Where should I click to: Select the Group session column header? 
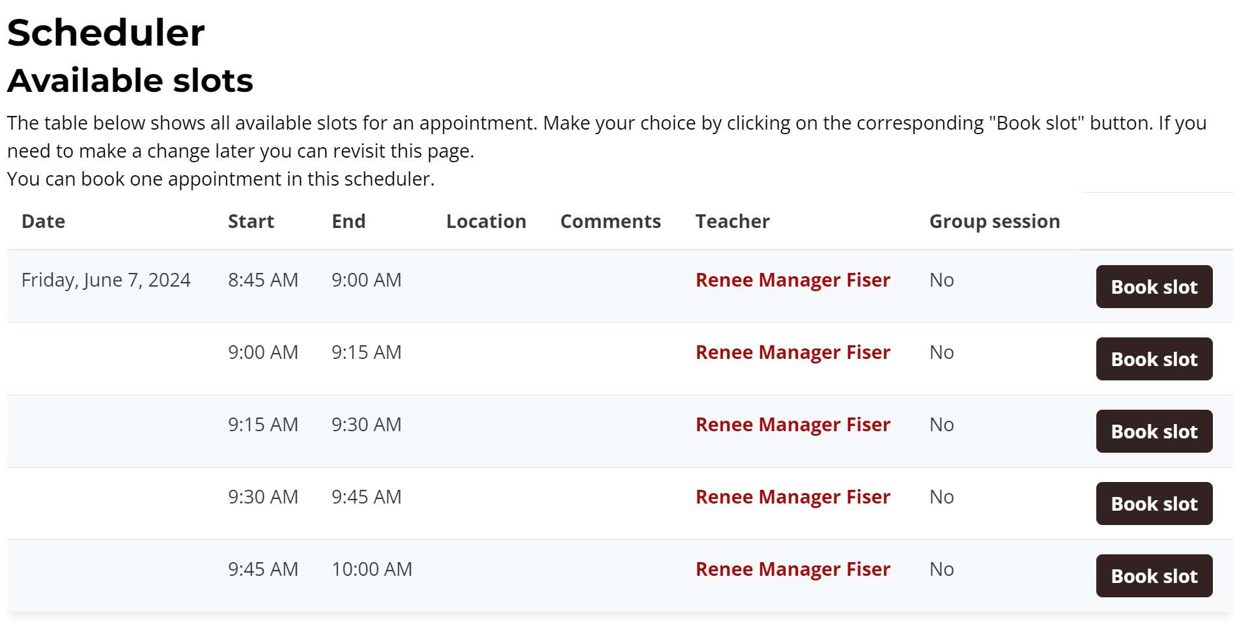click(995, 222)
